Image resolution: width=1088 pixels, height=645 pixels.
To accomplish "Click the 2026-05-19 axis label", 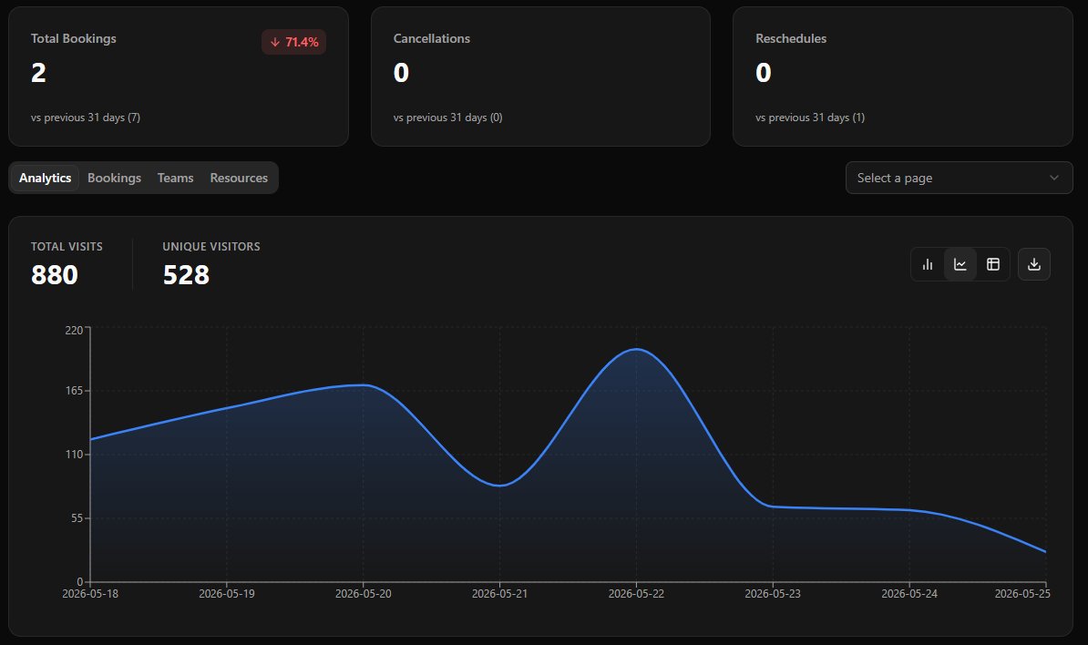I will point(227,594).
